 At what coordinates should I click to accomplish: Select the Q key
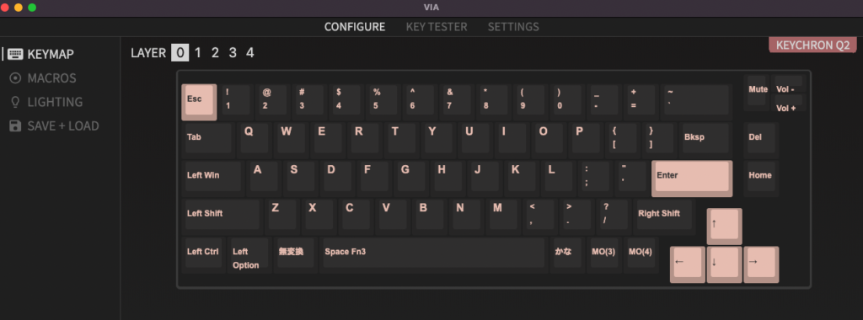point(254,139)
